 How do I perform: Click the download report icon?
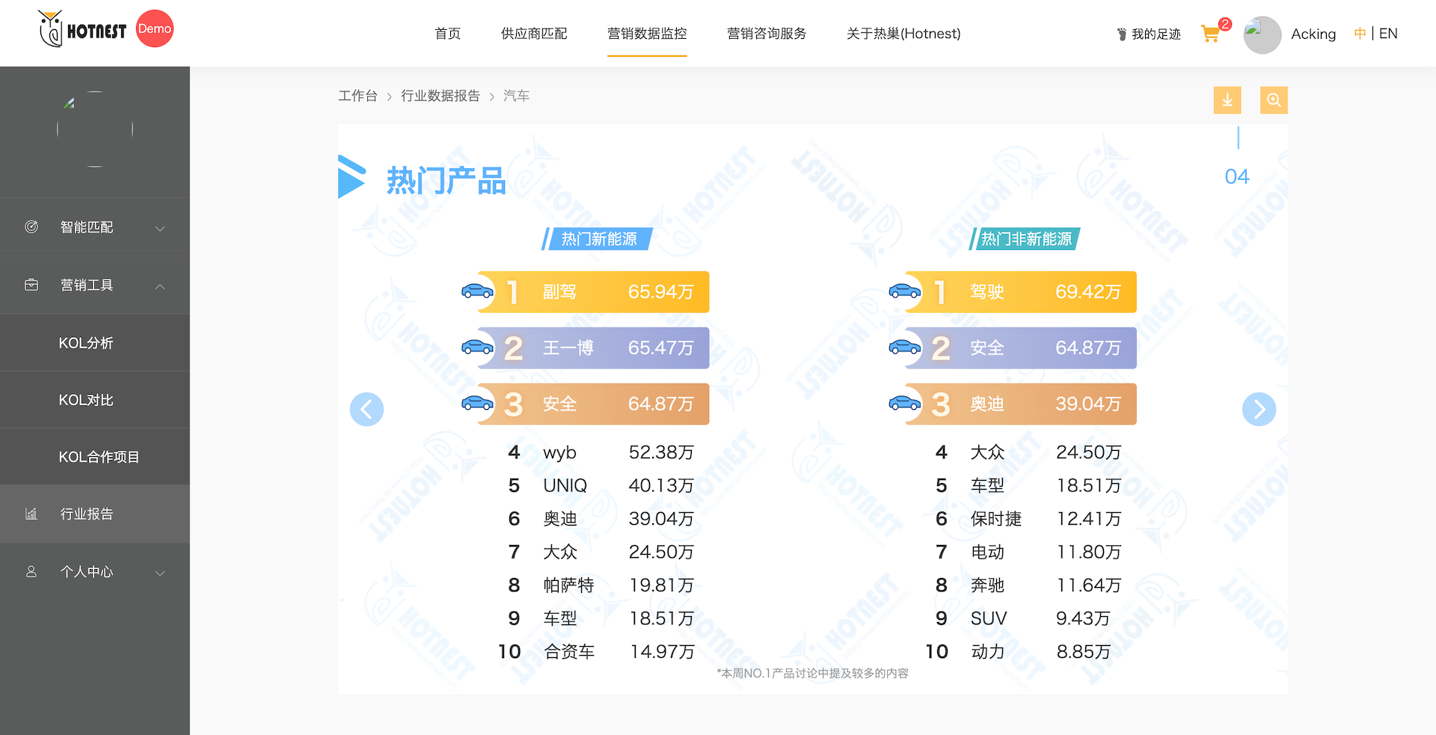pos(1227,100)
